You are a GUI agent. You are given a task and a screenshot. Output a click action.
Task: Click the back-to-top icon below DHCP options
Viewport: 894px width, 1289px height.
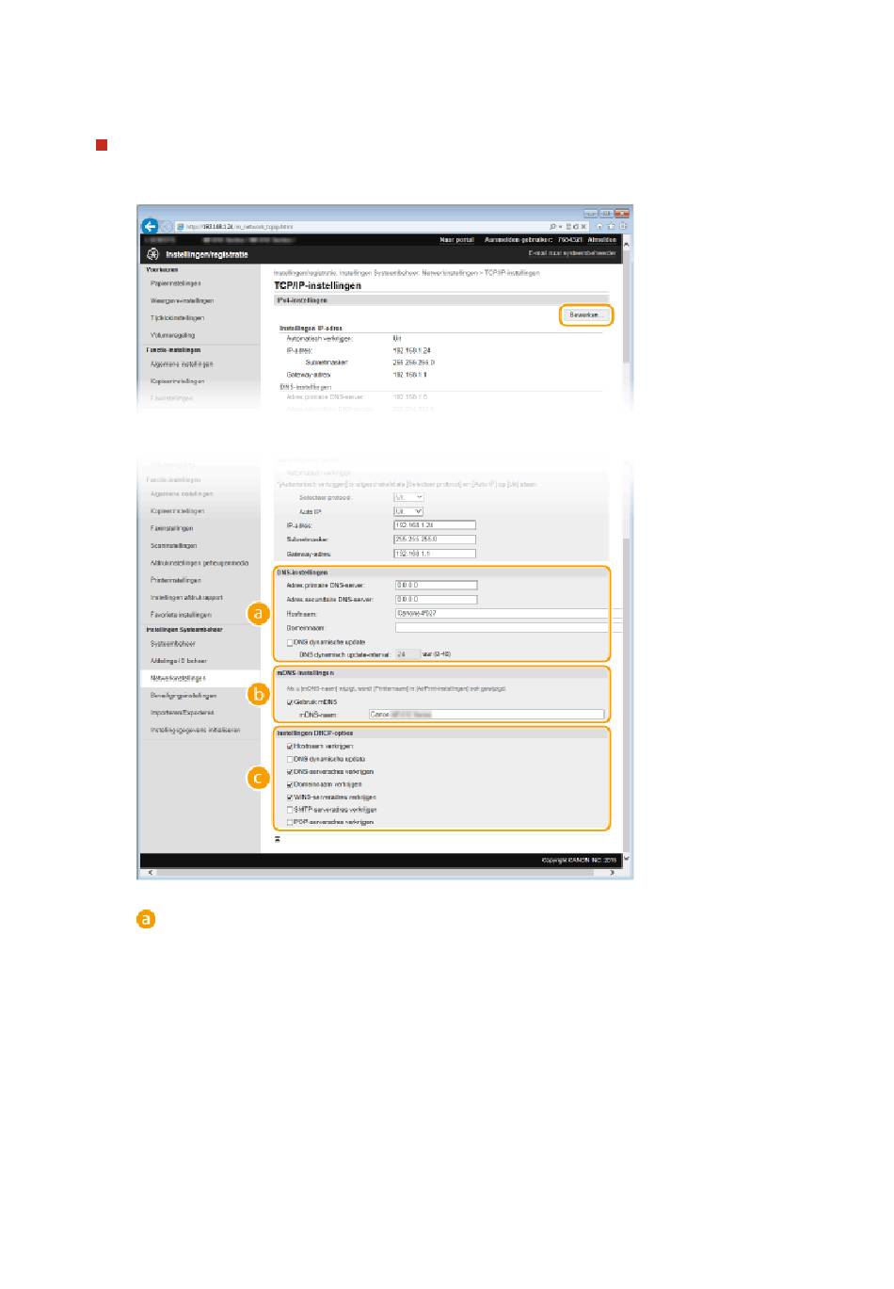278,838
